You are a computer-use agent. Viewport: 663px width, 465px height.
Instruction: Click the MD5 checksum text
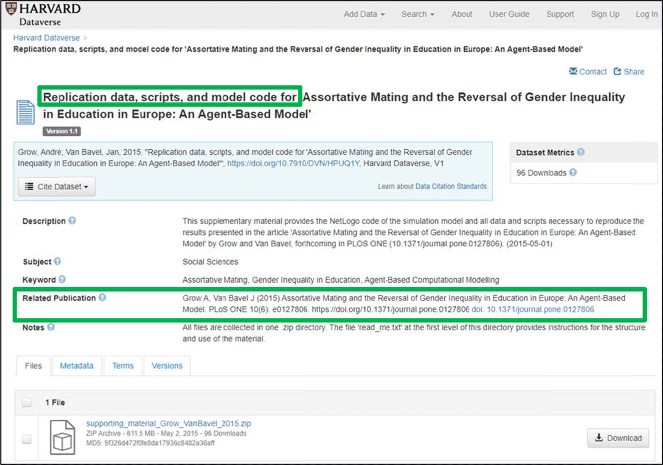[x=150, y=443]
